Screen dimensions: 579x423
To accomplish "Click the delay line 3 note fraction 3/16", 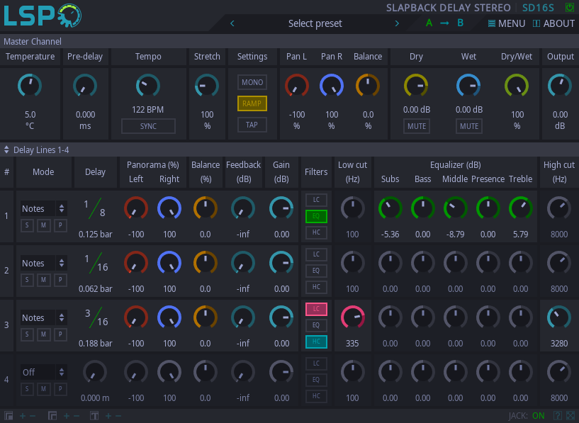I will (95, 317).
